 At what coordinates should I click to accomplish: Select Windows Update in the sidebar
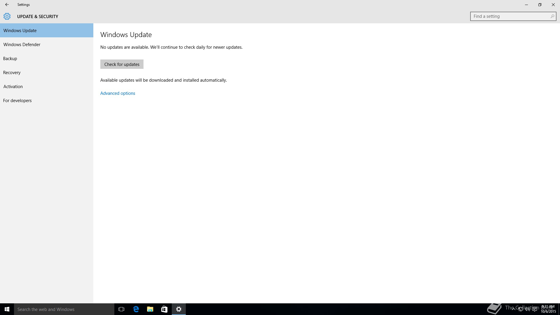47,30
